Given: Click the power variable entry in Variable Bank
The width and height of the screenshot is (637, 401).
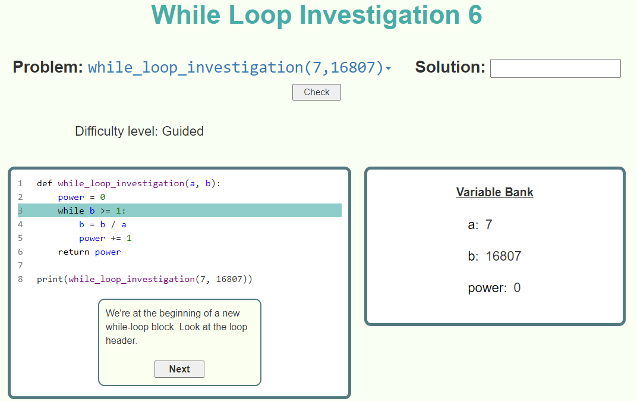Looking at the screenshot, I should coord(493,288).
